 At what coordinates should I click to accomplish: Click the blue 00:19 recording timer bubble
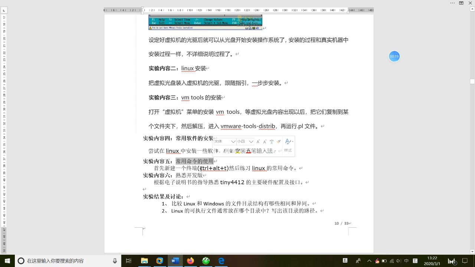pos(394,56)
